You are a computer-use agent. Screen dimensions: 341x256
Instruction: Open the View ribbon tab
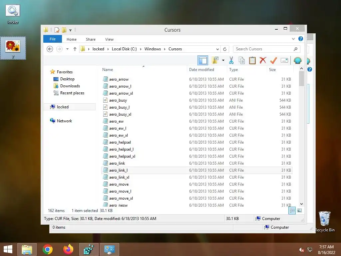click(x=109, y=39)
